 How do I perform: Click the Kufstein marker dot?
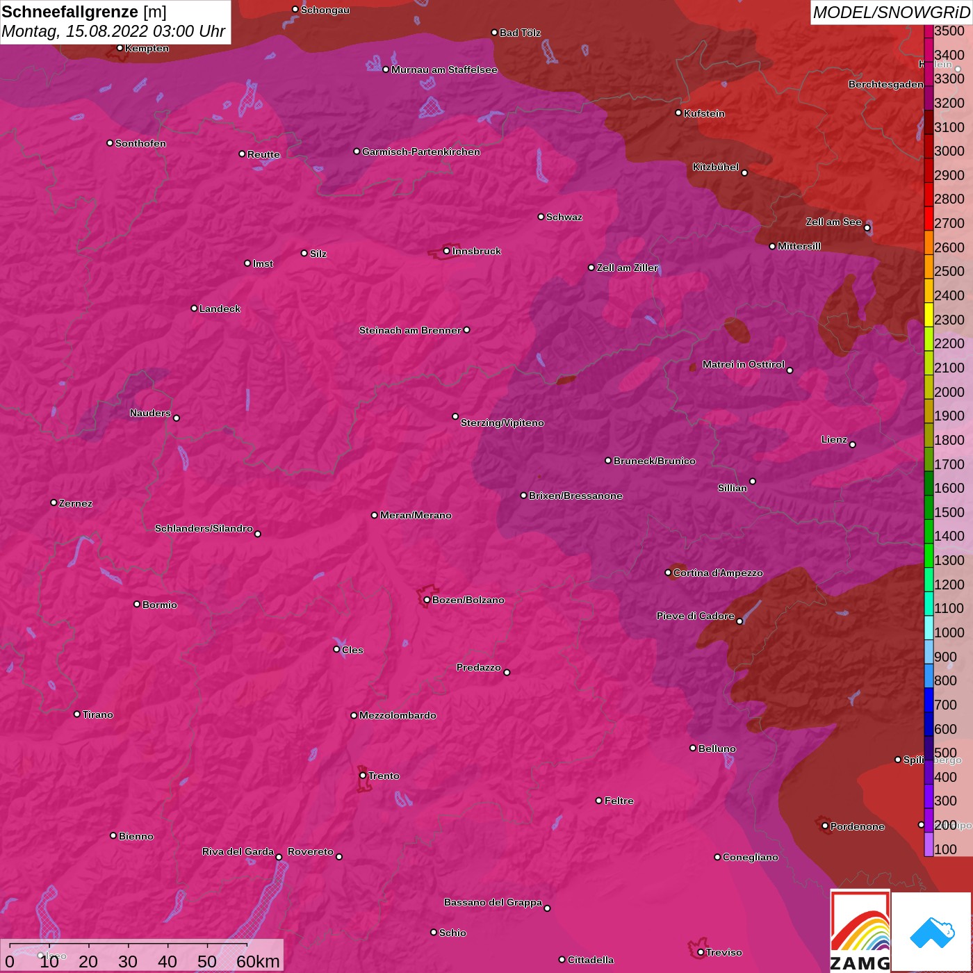(678, 113)
